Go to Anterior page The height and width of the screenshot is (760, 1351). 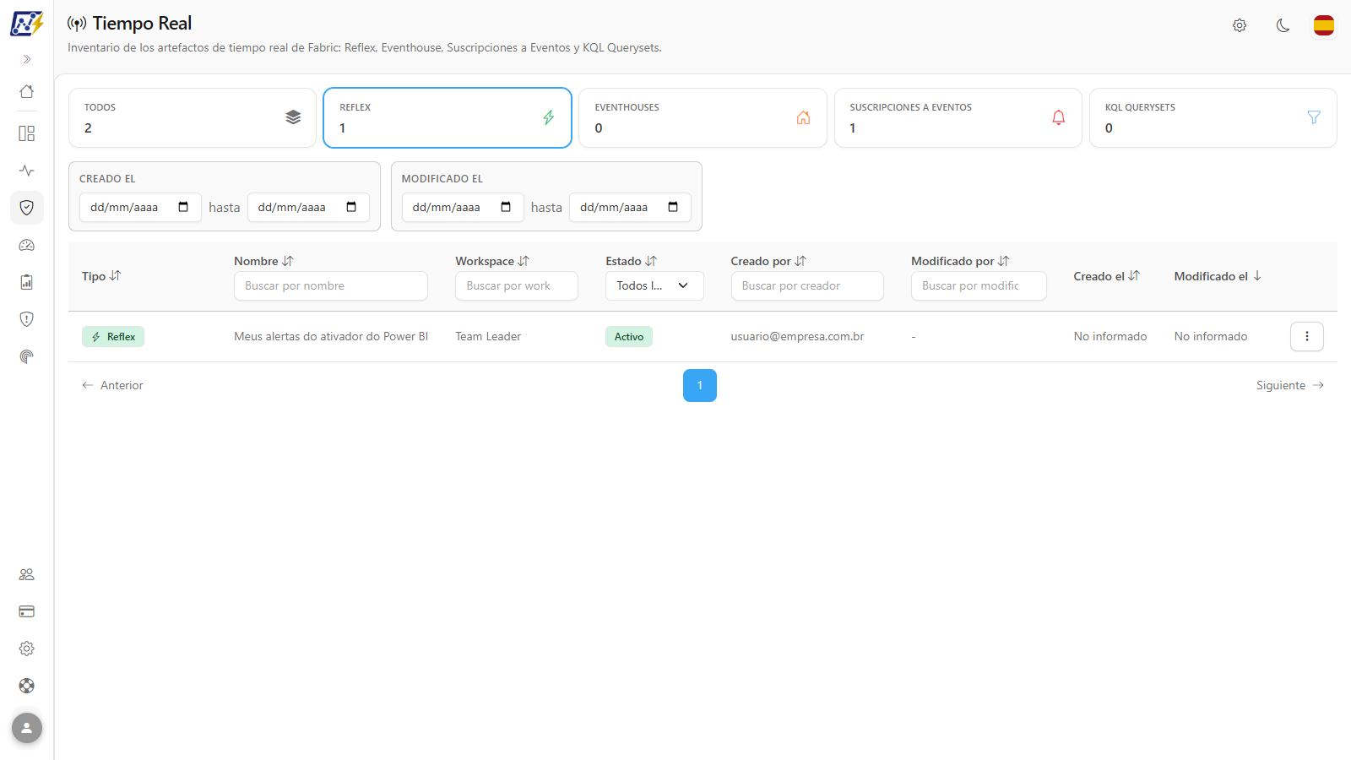[112, 385]
